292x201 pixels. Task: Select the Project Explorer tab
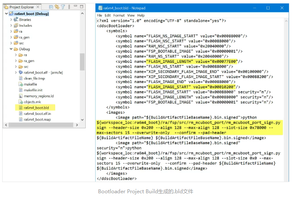click(x=22, y=7)
